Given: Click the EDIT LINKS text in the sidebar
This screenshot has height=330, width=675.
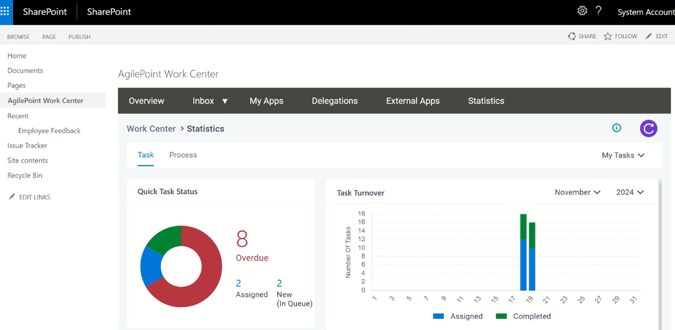Looking at the screenshot, I should [x=35, y=197].
